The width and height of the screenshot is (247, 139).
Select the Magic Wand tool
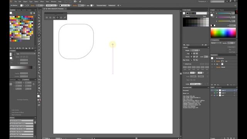tap(39, 18)
